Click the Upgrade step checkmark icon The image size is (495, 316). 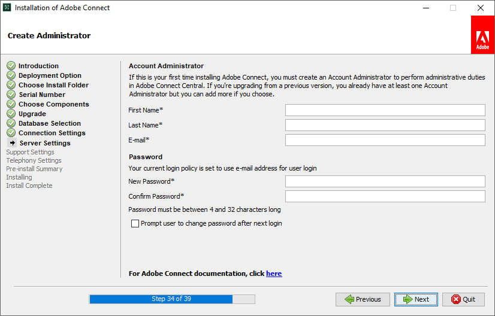coord(11,114)
